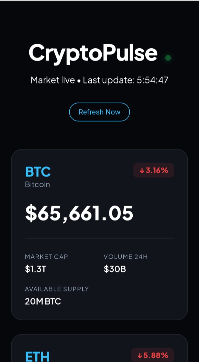Click the ETH ticker symbol

pyautogui.click(x=37, y=356)
